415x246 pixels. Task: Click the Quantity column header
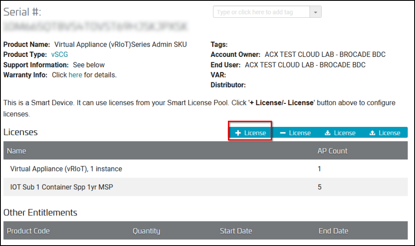tap(146, 231)
